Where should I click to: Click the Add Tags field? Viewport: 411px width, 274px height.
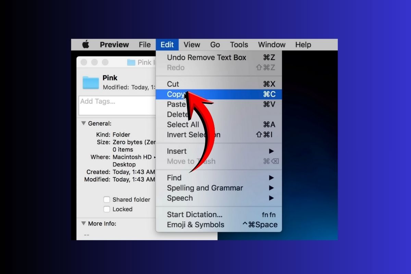(x=117, y=105)
